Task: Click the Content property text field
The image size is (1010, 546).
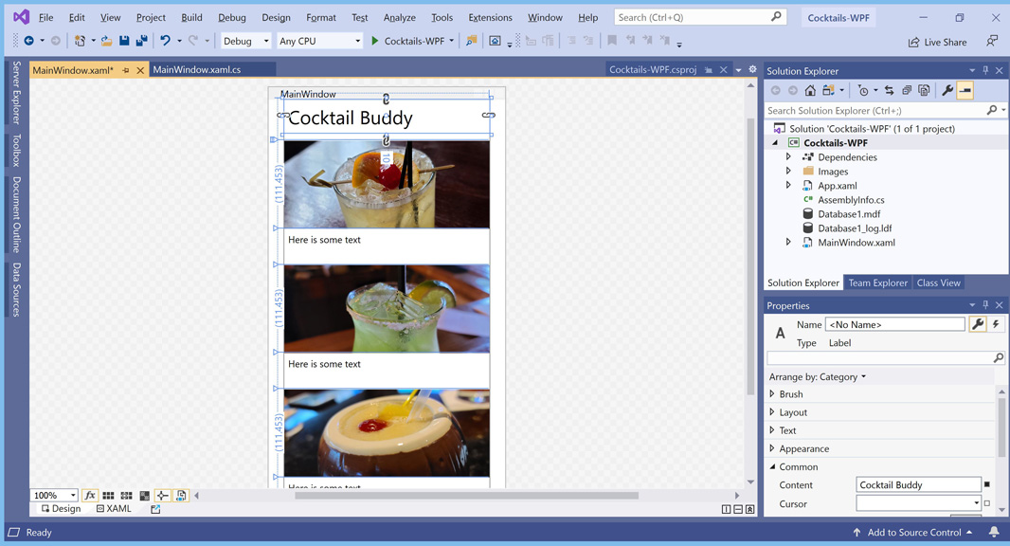Action: 917,485
